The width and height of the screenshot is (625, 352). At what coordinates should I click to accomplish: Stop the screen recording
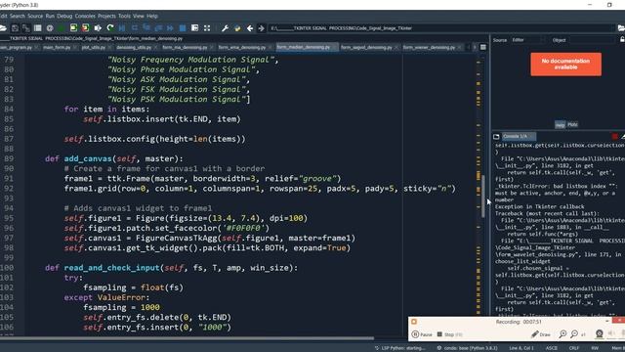click(x=449, y=334)
